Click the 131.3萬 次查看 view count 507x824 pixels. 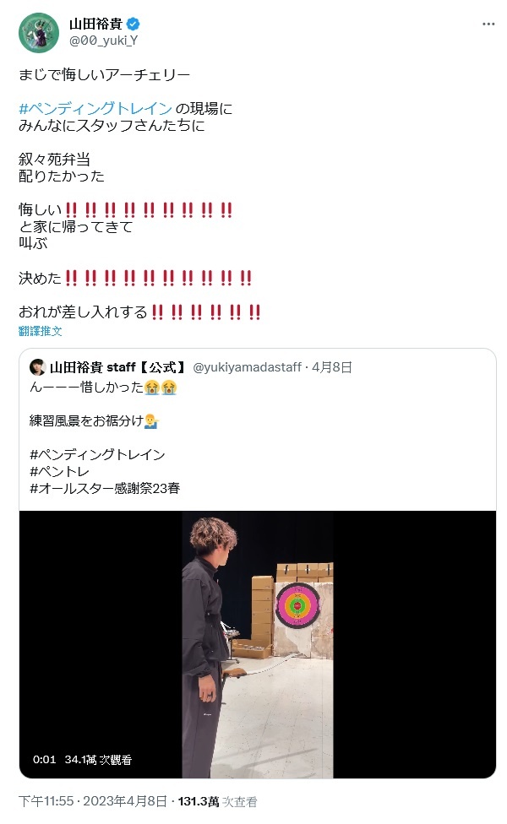click(218, 801)
